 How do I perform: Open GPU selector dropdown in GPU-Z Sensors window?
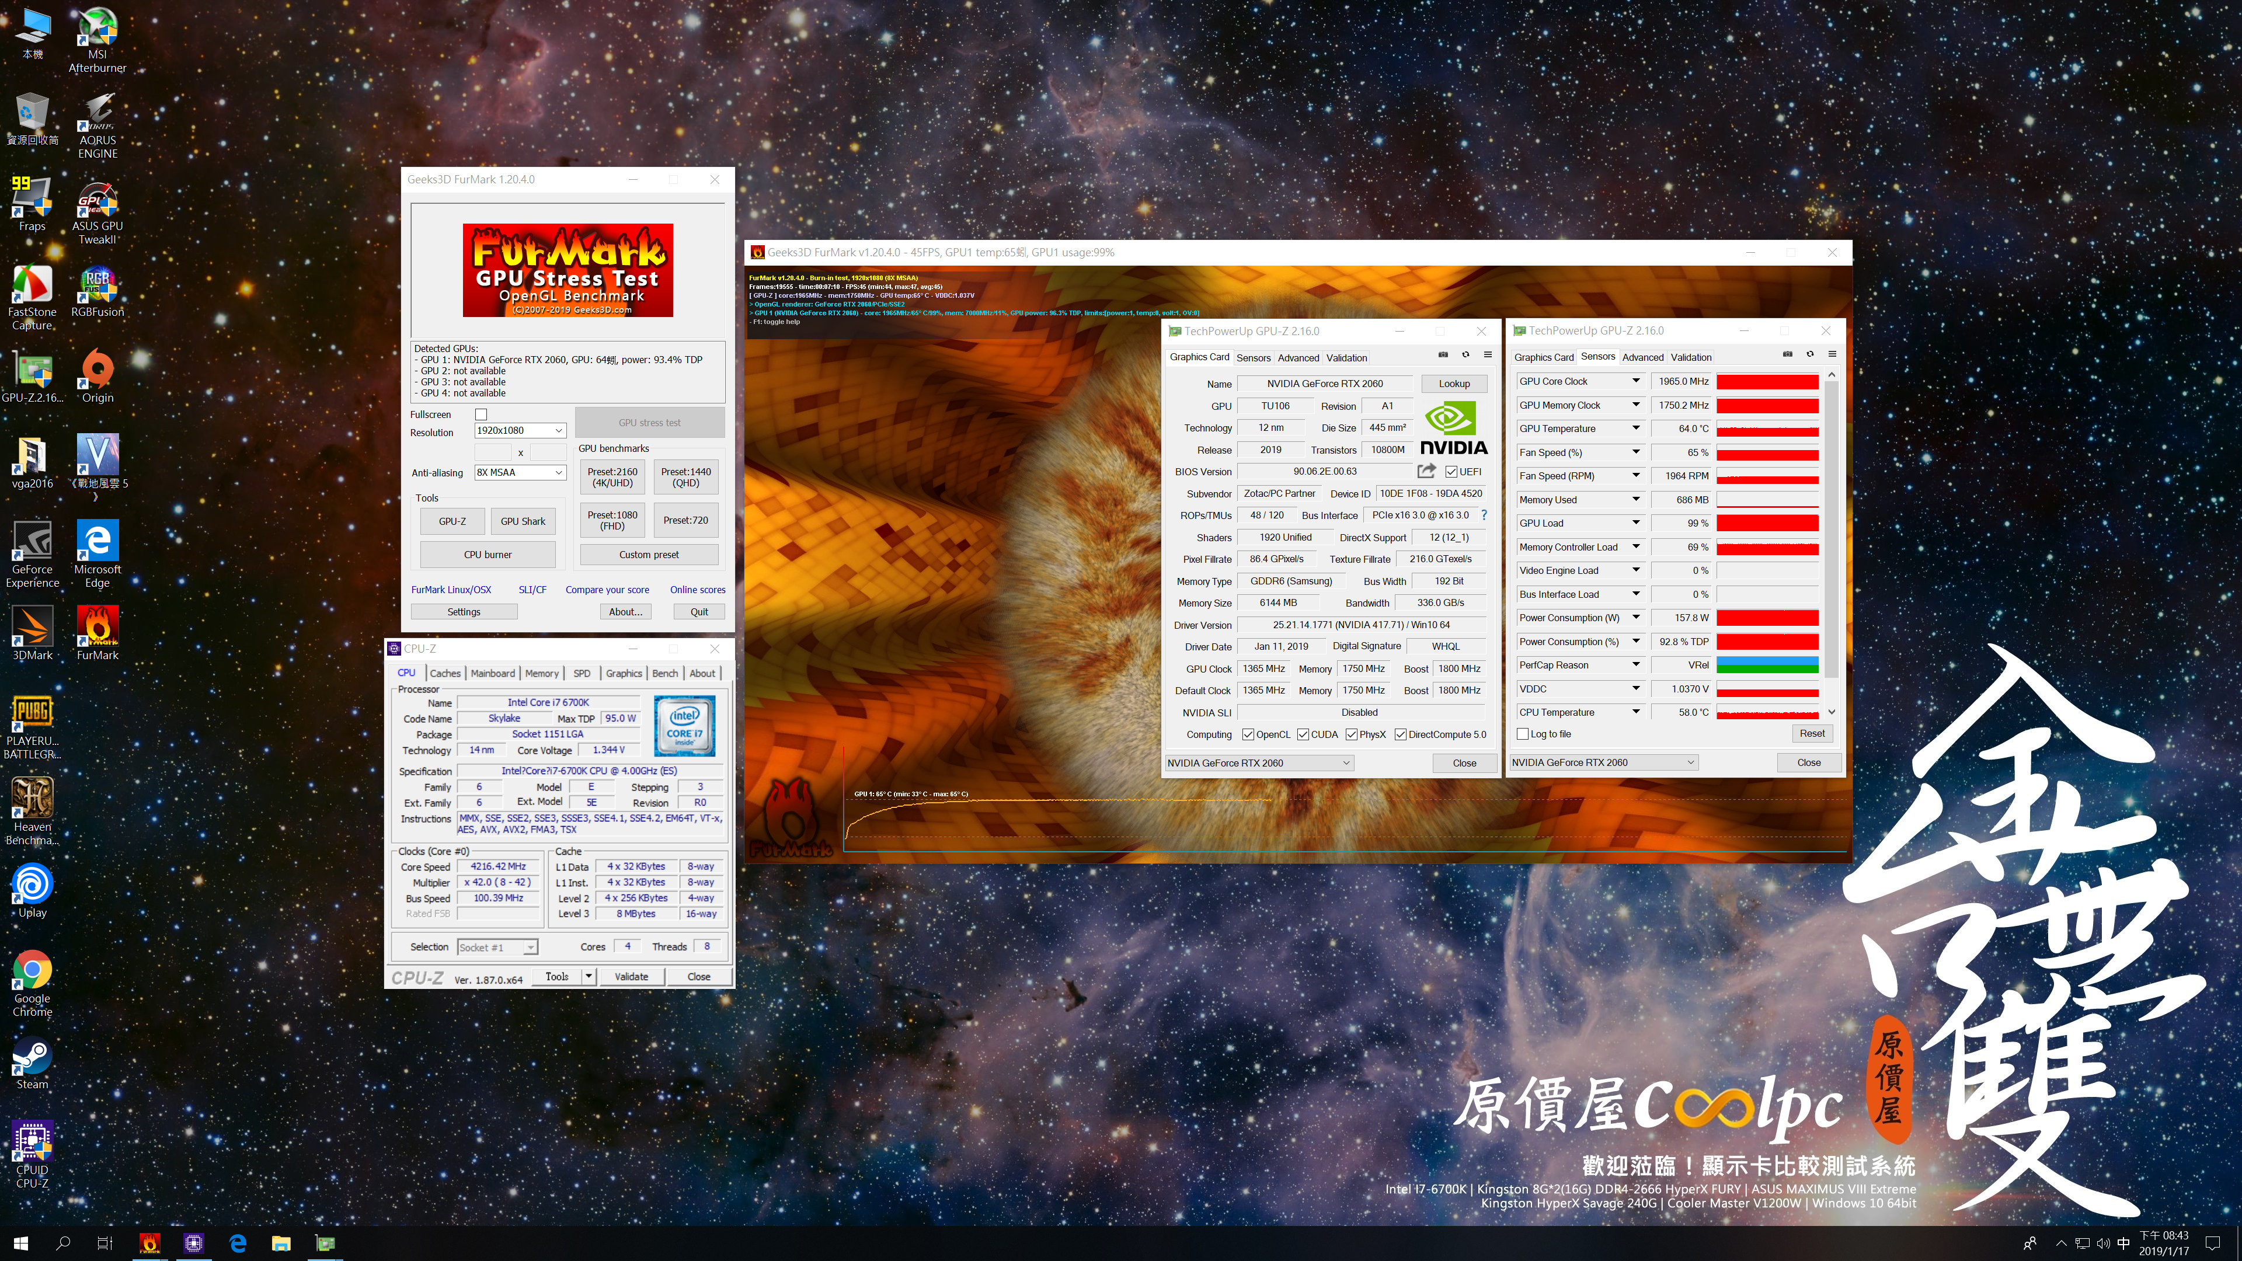pyautogui.click(x=1603, y=762)
